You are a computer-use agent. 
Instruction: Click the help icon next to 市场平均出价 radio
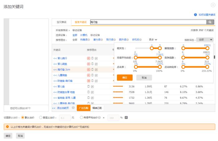99,118
